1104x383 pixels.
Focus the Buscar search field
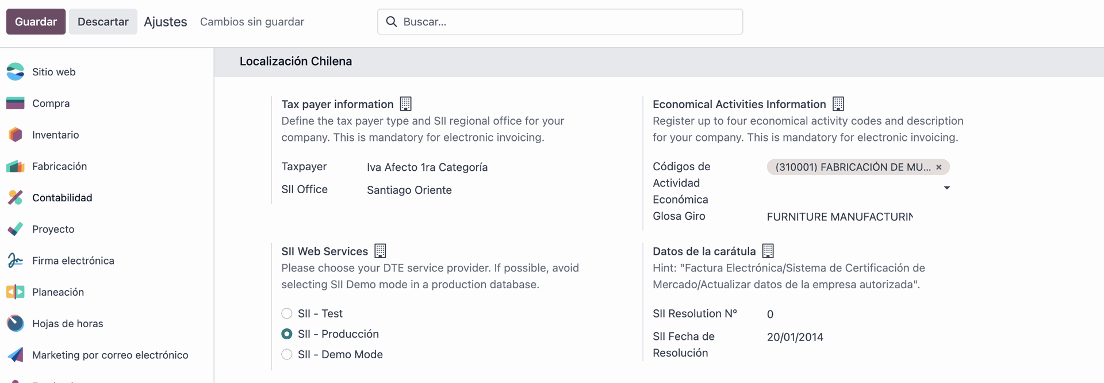click(x=560, y=22)
